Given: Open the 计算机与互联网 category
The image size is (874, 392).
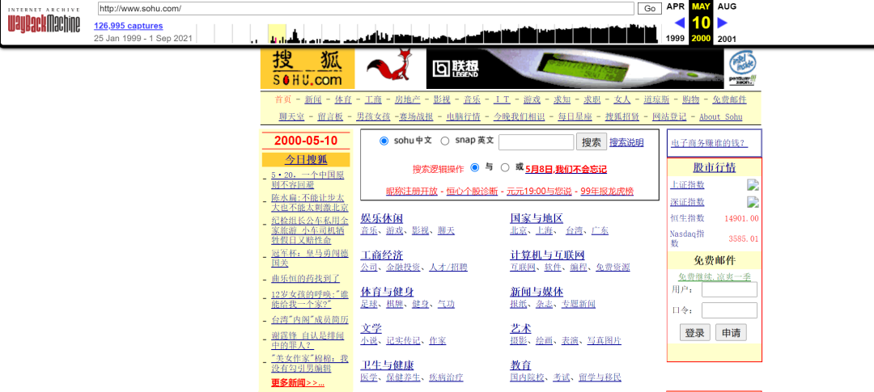Looking at the screenshot, I should (x=547, y=255).
